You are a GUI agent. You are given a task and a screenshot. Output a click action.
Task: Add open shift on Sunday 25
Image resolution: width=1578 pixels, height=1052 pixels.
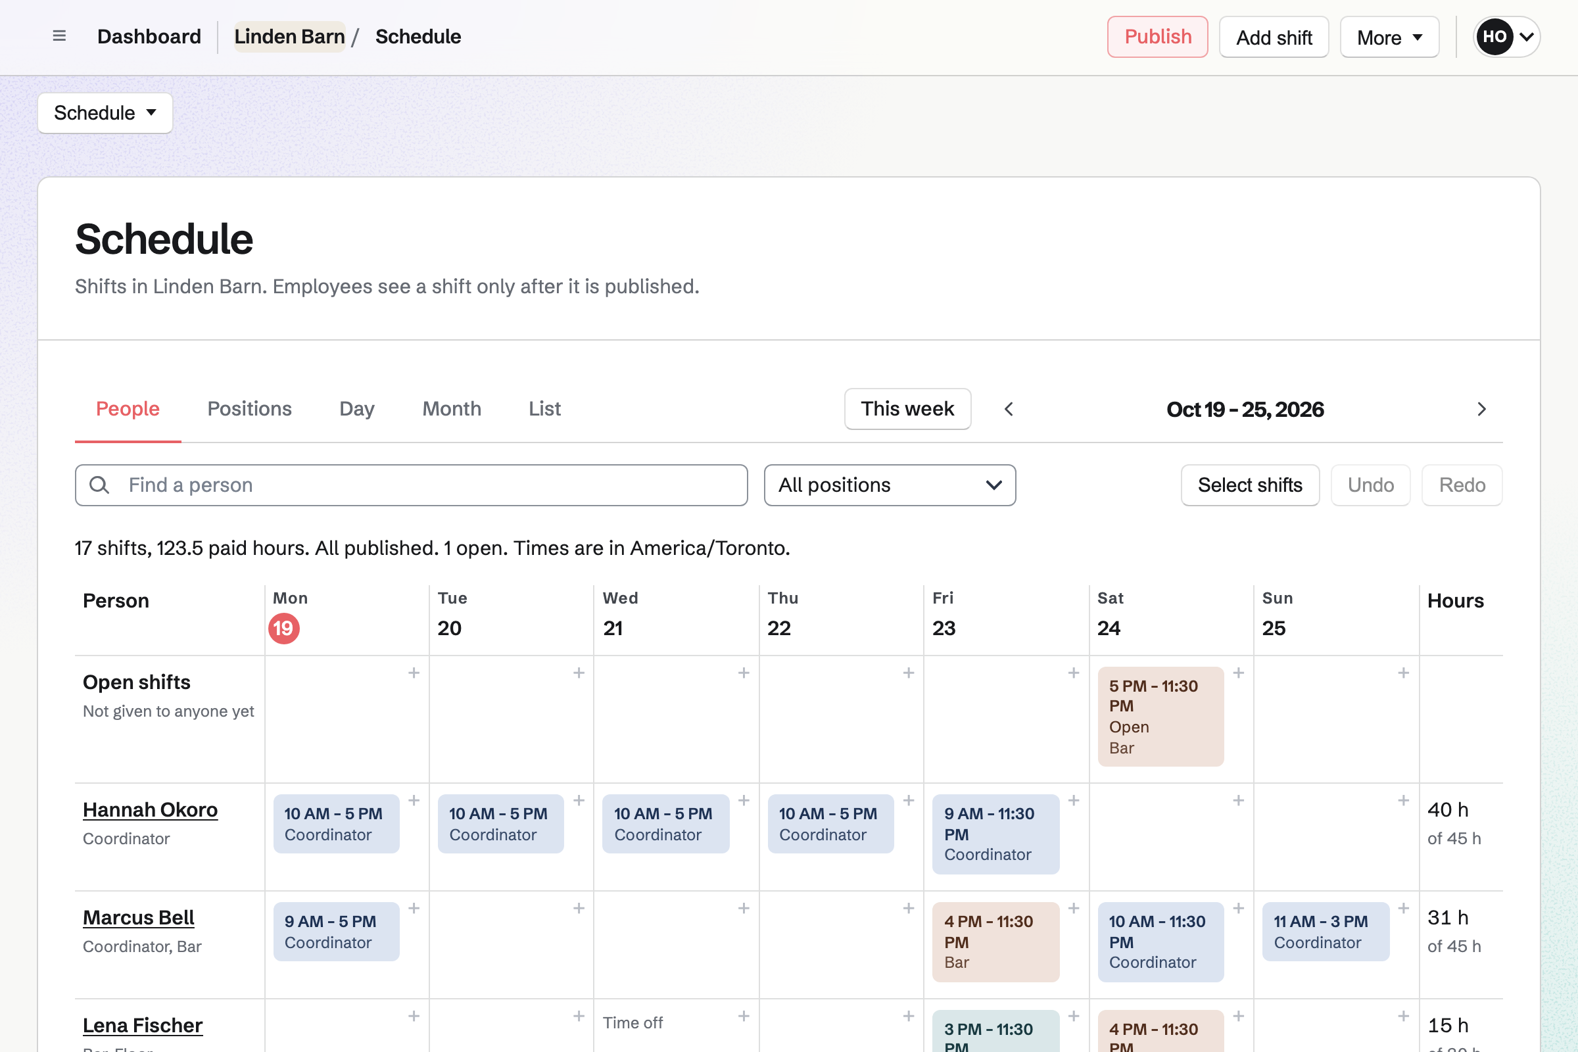click(1403, 673)
